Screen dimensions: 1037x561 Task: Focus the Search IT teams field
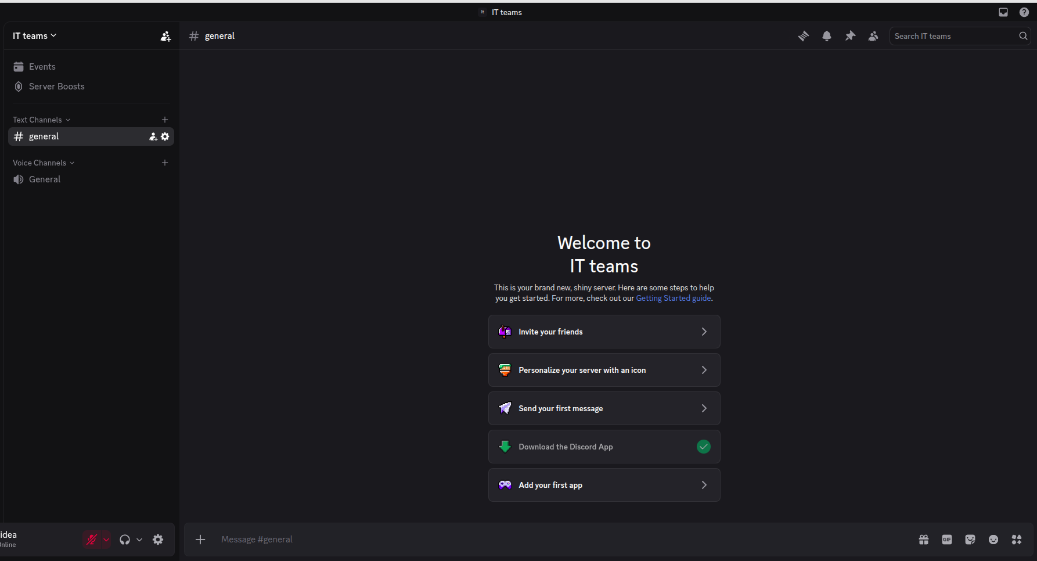pyautogui.click(x=960, y=36)
